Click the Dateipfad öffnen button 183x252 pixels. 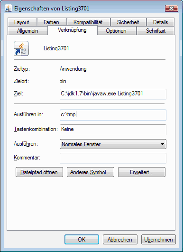[x=39, y=172]
